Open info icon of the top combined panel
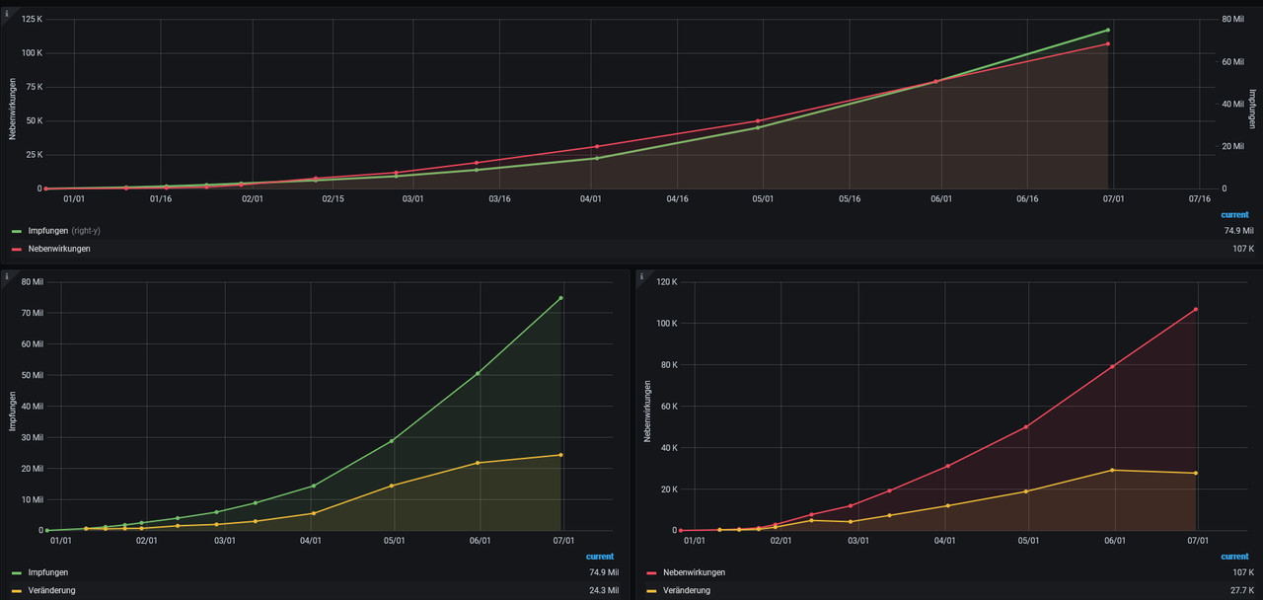 coord(6,14)
